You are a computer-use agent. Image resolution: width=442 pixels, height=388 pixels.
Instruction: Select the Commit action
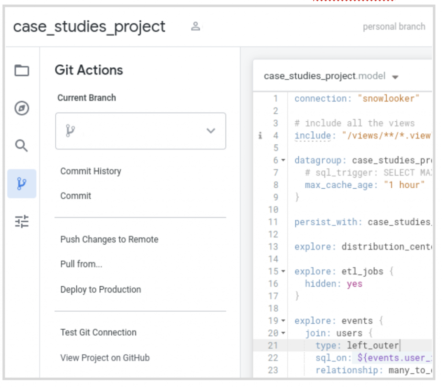coord(76,196)
